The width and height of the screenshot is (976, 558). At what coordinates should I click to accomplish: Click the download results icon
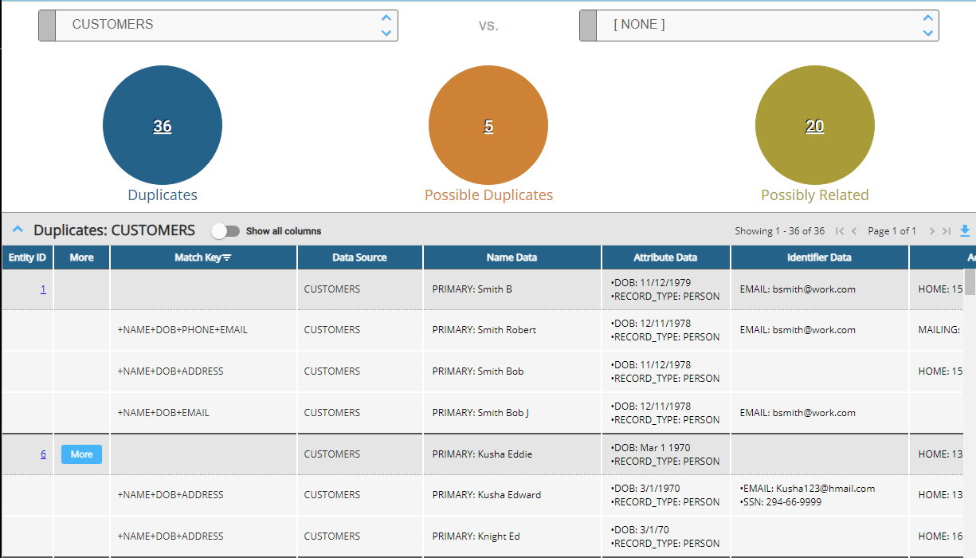(x=965, y=230)
